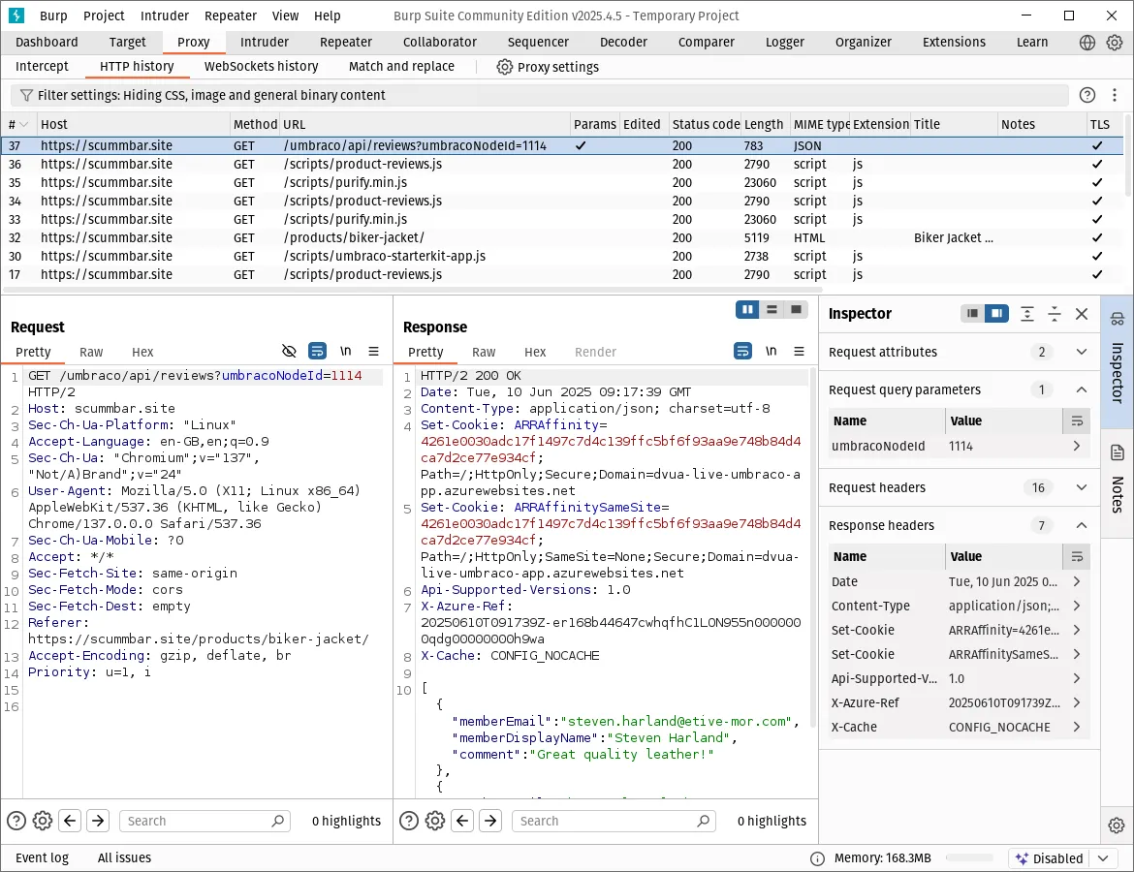Select top/bottom split layout icon

coord(772,309)
